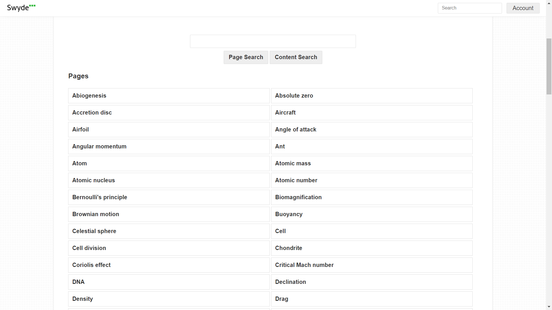Click the scrollbar down arrow
This screenshot has width=552, height=310.
pos(549,307)
